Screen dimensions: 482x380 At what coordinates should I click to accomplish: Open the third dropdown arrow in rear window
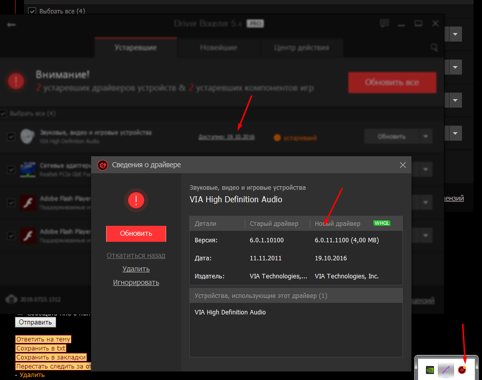coord(455,101)
